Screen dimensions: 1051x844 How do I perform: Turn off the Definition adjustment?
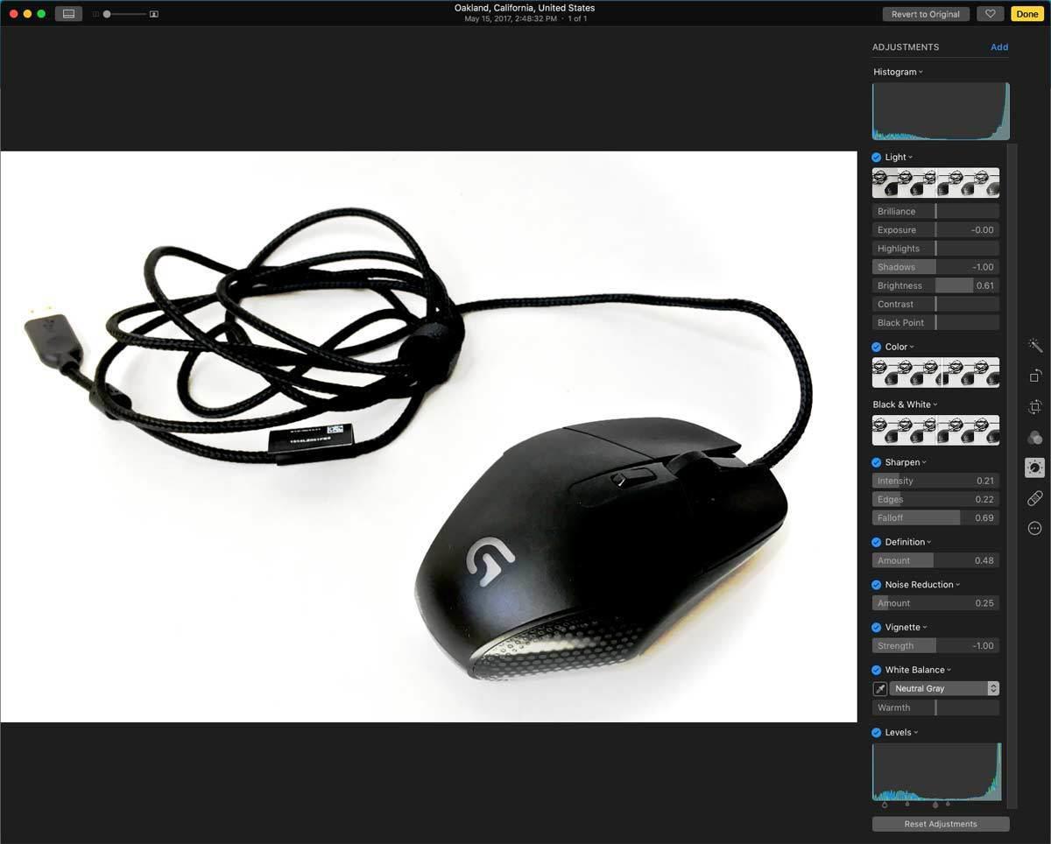(x=877, y=543)
